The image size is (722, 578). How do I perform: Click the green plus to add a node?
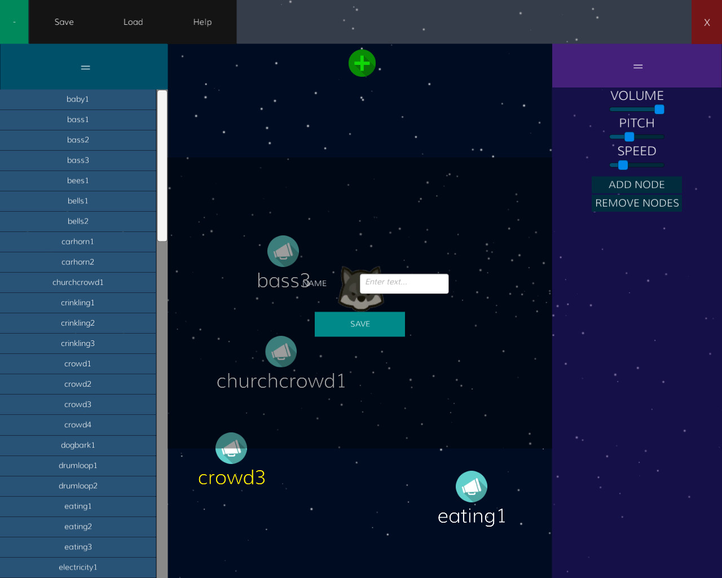coord(362,63)
